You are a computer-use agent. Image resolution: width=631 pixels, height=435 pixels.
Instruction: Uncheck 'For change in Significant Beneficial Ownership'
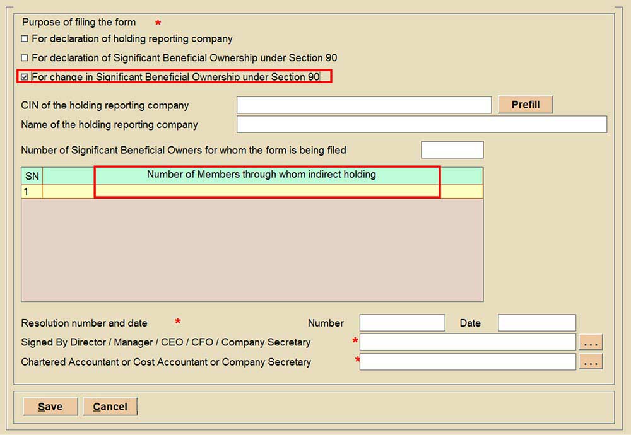(x=25, y=77)
